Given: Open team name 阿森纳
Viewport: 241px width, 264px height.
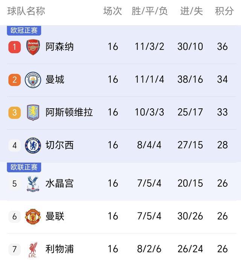Looking at the screenshot, I should tap(59, 47).
